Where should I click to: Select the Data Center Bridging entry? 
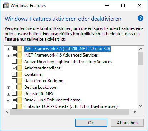coord(44,81)
